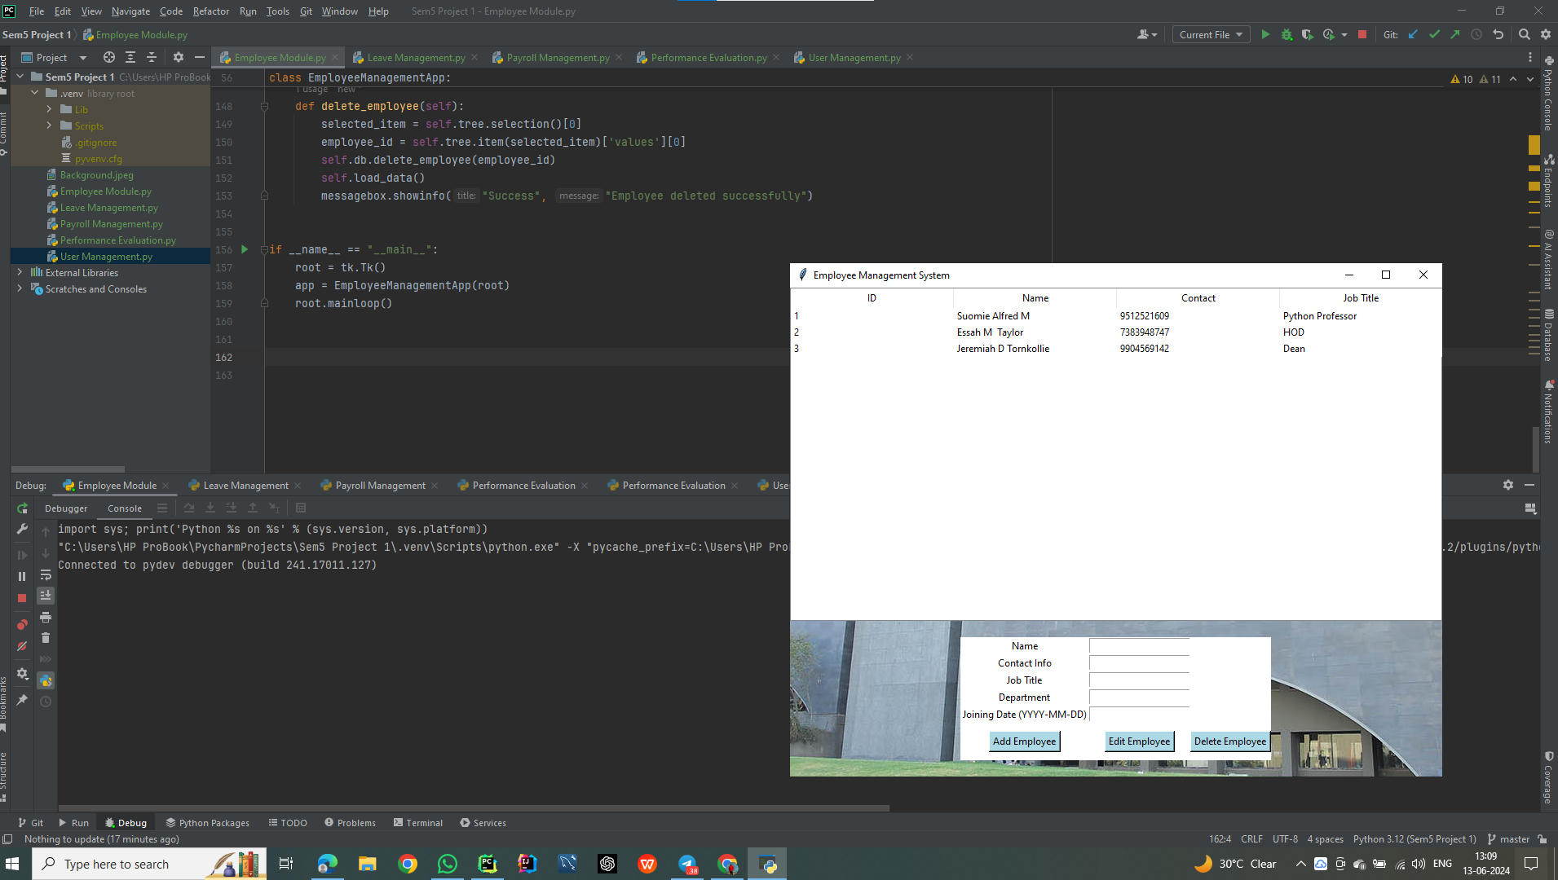Click the Add Employee button
1558x880 pixels.
click(x=1024, y=741)
